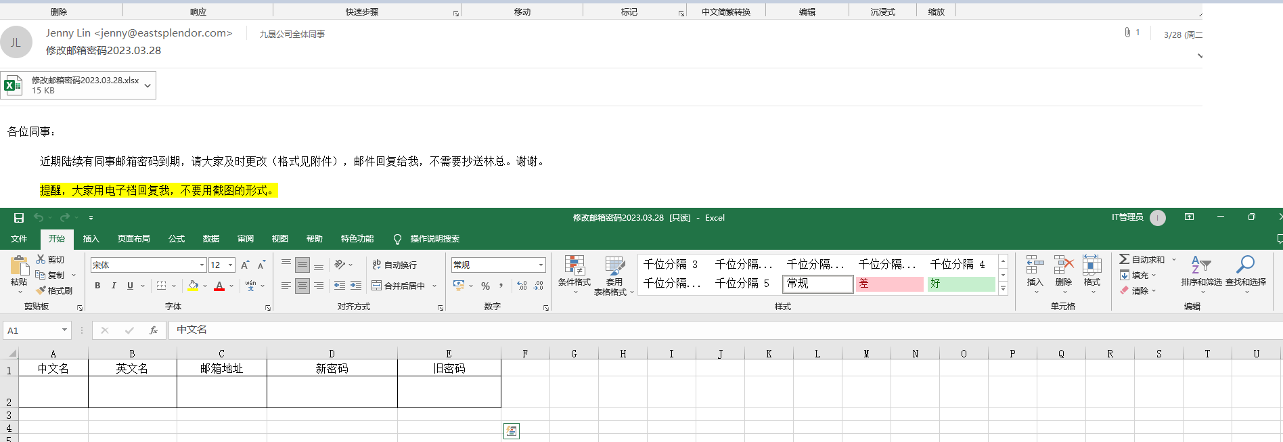Open attachment dropdown arrow for xlsx file
This screenshot has width=1283, height=442.
[148, 85]
